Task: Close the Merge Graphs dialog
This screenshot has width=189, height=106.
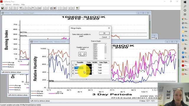Action: (109, 28)
